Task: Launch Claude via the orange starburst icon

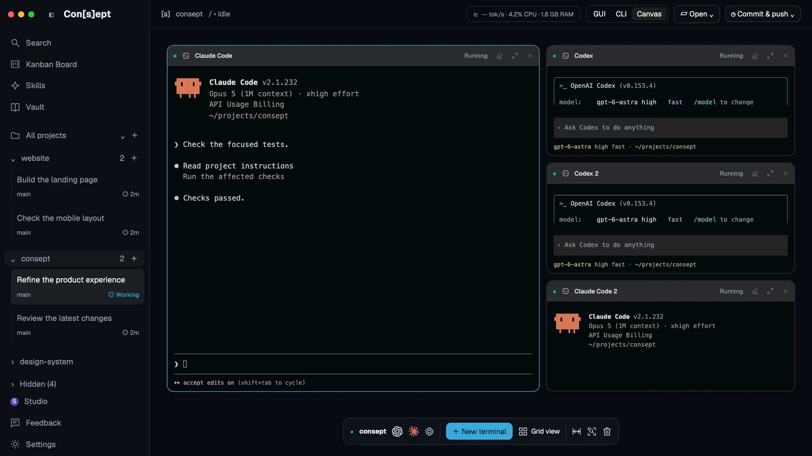Action: [x=413, y=431]
